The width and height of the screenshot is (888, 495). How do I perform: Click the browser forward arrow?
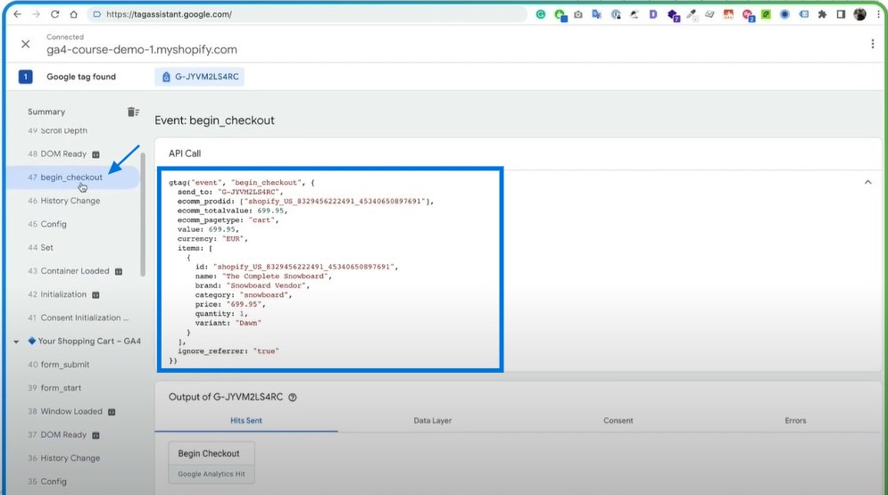(36, 14)
